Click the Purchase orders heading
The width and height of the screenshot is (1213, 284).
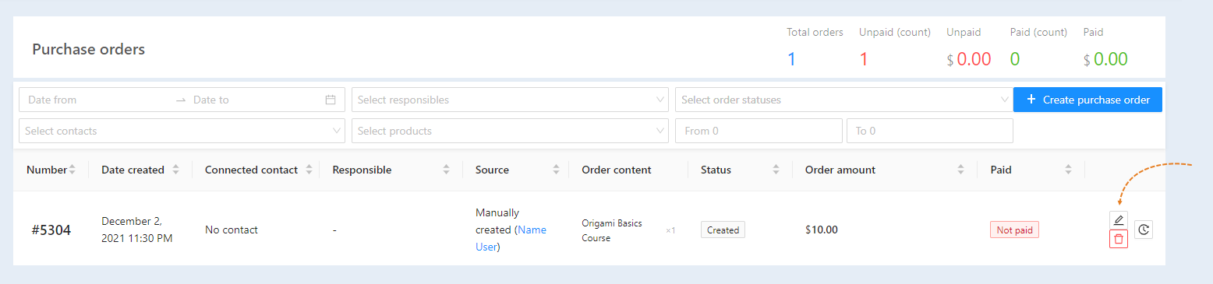(89, 49)
